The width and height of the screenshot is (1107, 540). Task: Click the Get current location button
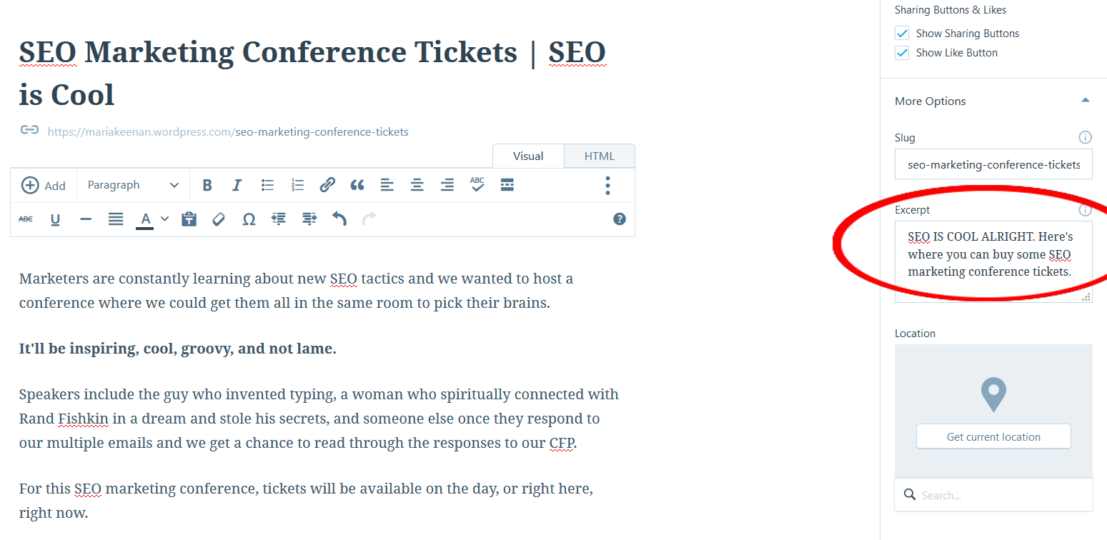point(993,436)
